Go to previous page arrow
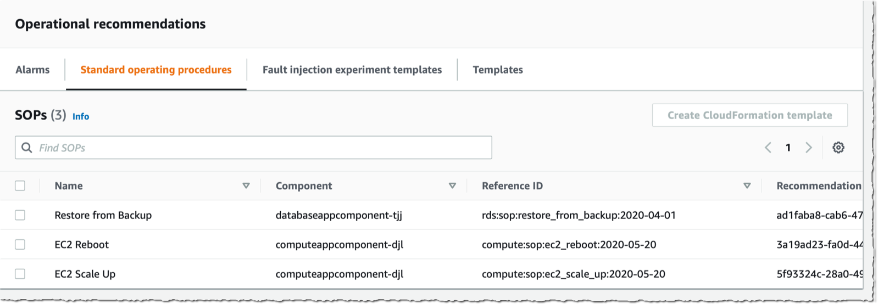Screen dimensions: 878x304 [x=768, y=148]
